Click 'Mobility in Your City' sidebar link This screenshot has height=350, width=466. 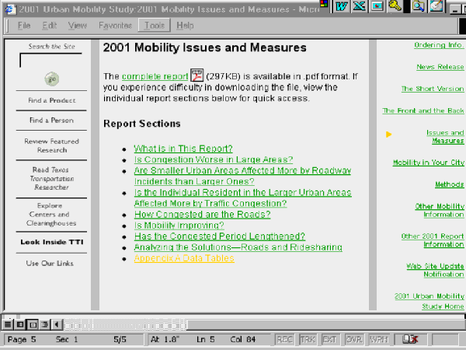[428, 163]
